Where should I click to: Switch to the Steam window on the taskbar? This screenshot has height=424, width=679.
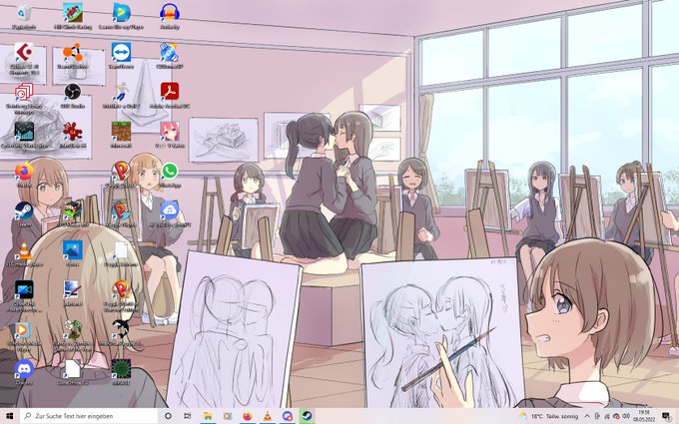click(x=307, y=416)
